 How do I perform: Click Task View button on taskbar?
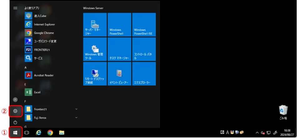[27, 133]
